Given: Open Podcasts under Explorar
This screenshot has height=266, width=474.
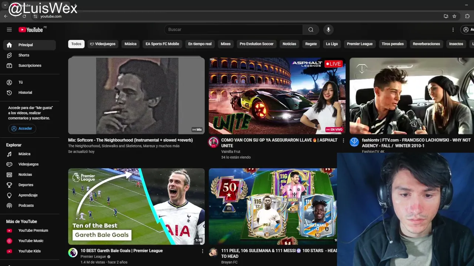Looking at the screenshot, I should [x=29, y=205].
